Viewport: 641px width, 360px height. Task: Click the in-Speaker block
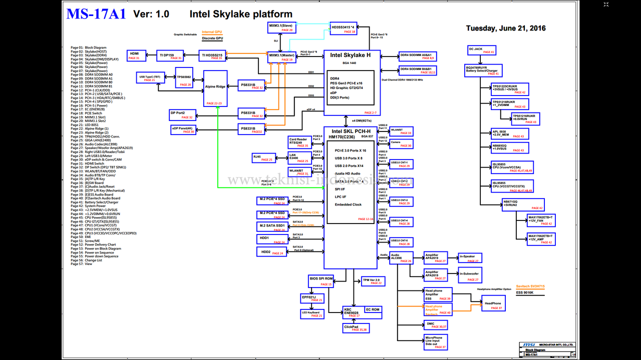click(x=470, y=258)
